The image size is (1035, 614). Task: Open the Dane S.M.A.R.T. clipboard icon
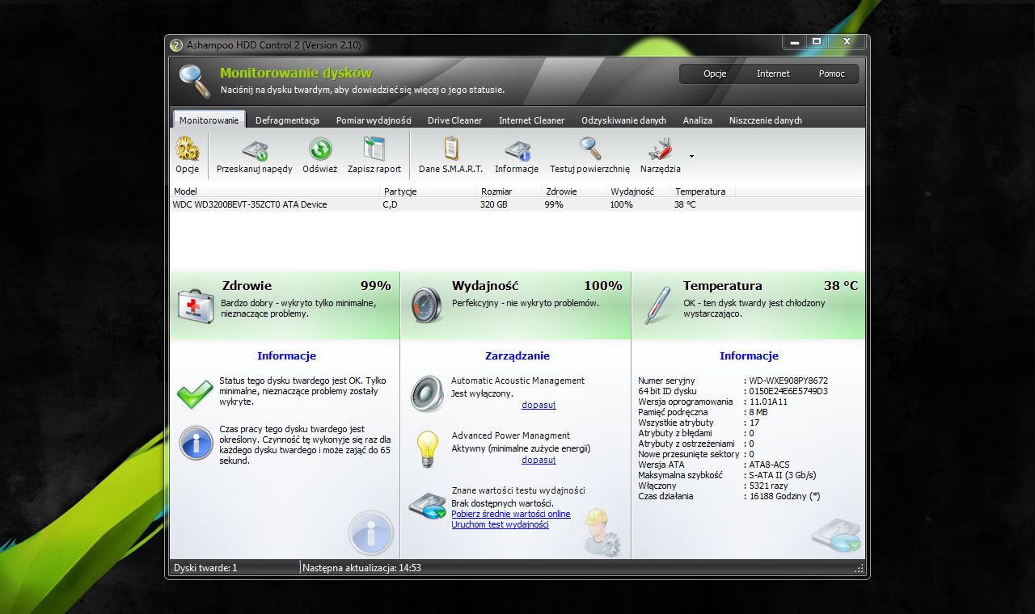(450, 149)
